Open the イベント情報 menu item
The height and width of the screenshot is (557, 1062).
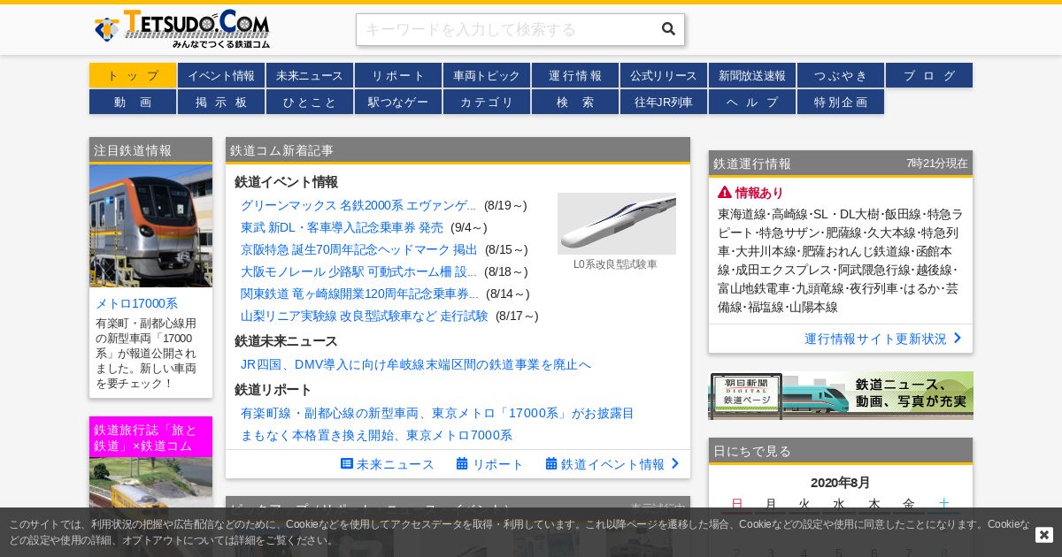pyautogui.click(x=221, y=75)
